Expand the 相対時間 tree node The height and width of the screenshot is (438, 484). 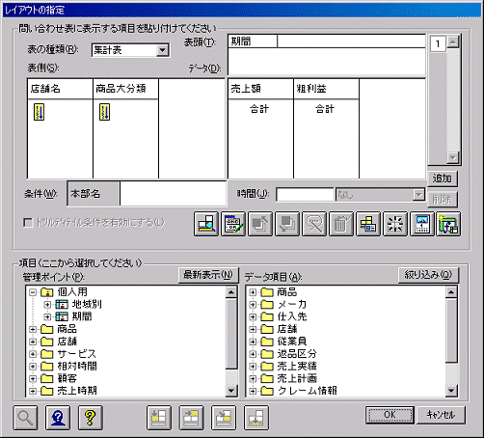(x=33, y=367)
